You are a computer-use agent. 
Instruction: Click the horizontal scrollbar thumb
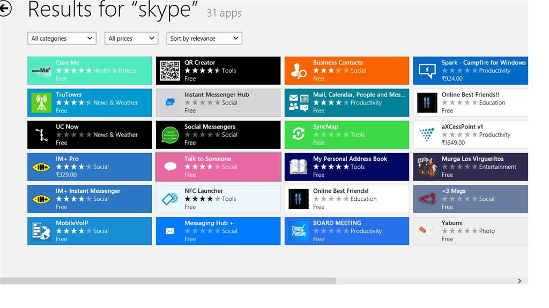(168, 281)
